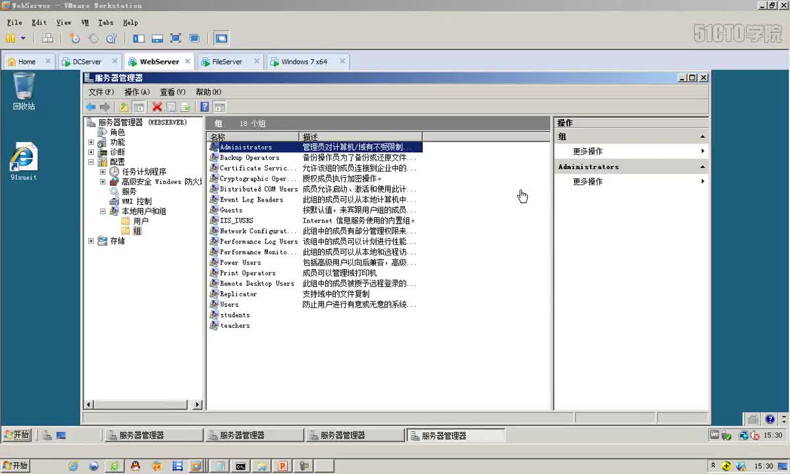The image size is (790, 474).
Task: Collapse the Administrators section in actions pane
Action: [x=702, y=167]
